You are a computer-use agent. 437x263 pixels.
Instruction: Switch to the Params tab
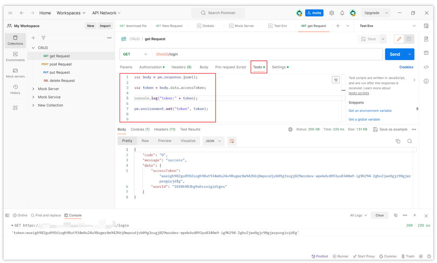(x=126, y=67)
